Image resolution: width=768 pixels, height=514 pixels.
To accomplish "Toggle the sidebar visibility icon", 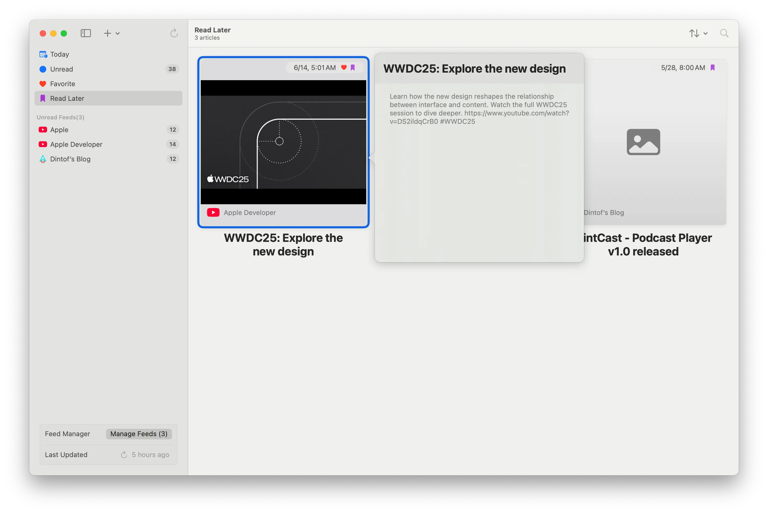I will click(86, 33).
